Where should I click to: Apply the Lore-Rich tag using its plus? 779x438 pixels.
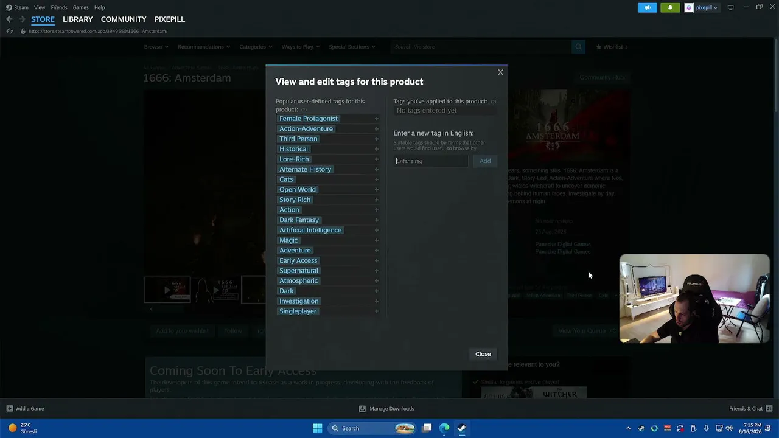(377, 159)
